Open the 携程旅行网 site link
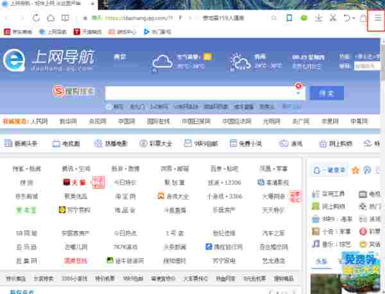The image size is (385, 294). (x=224, y=246)
